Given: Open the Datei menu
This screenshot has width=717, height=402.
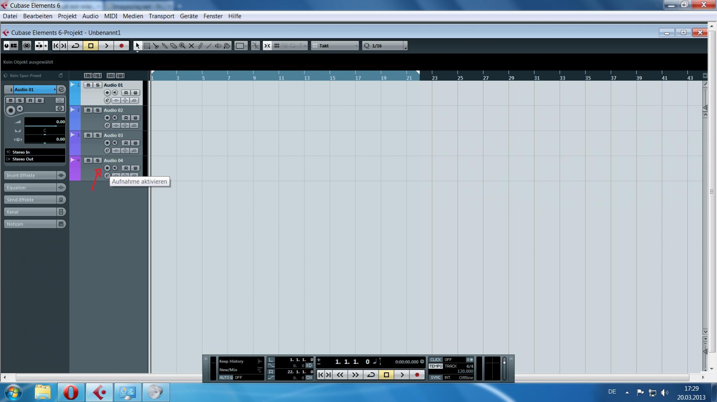Looking at the screenshot, I should click(x=10, y=16).
